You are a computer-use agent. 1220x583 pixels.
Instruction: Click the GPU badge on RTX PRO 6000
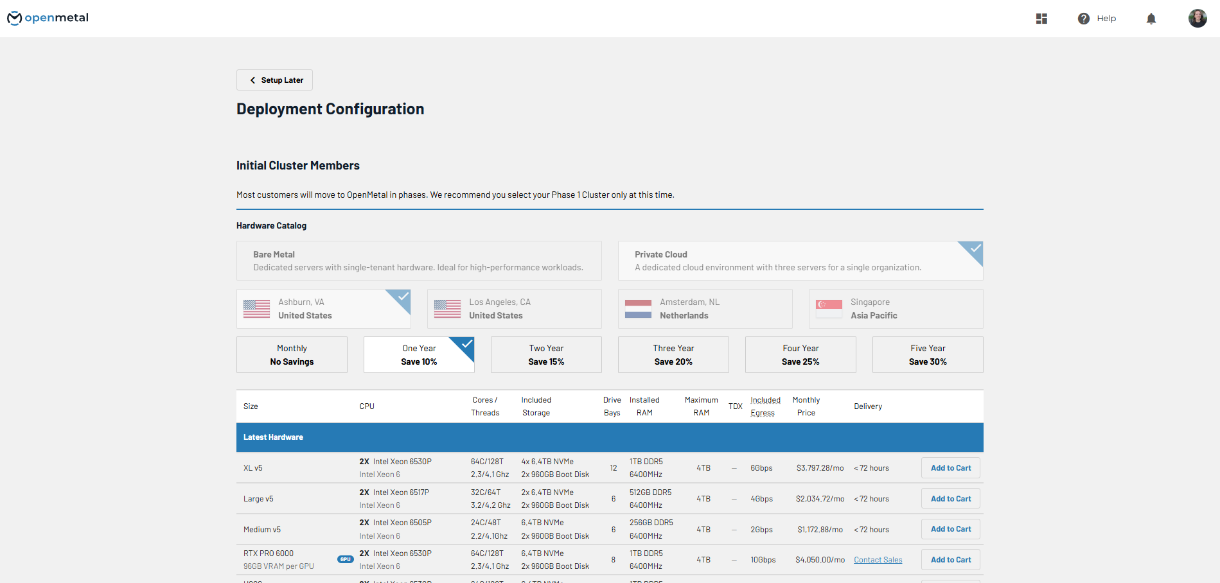346,559
